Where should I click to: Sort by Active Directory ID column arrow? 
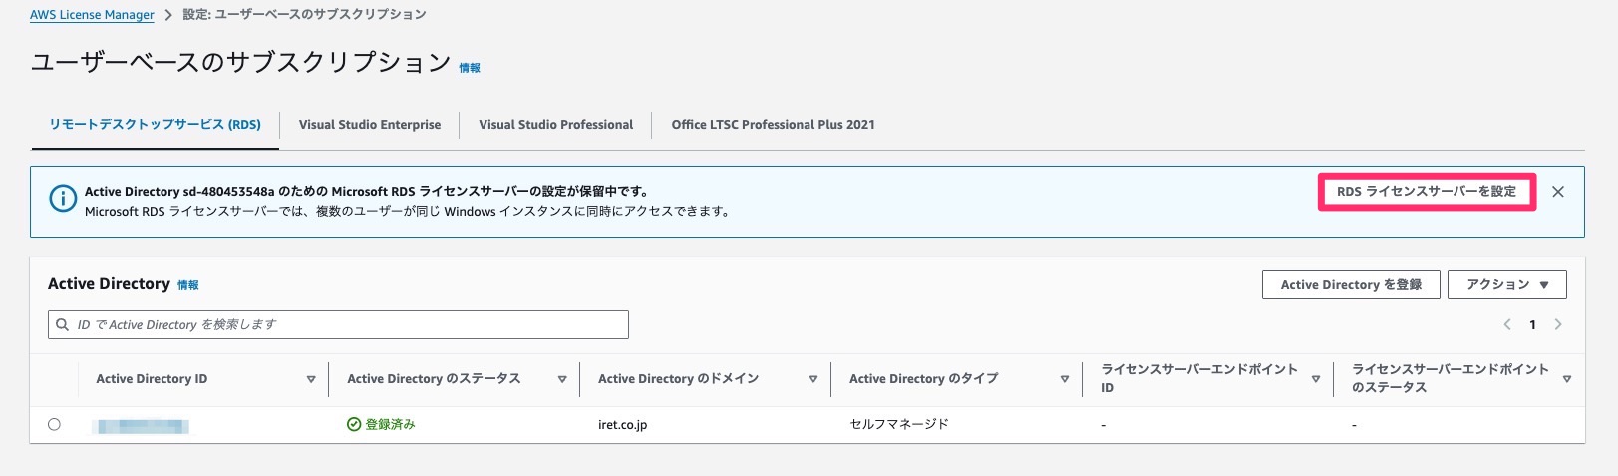311,379
